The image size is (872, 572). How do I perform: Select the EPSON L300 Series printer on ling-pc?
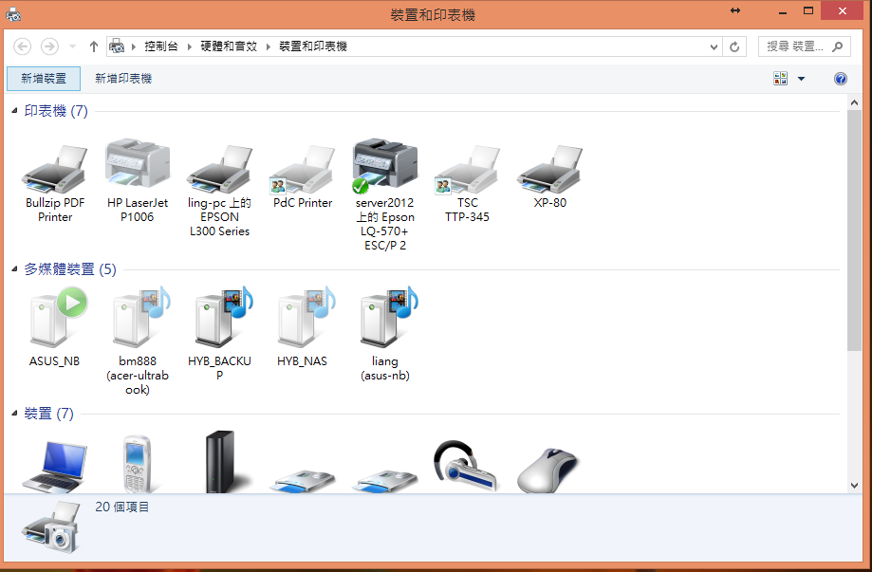tap(220, 169)
